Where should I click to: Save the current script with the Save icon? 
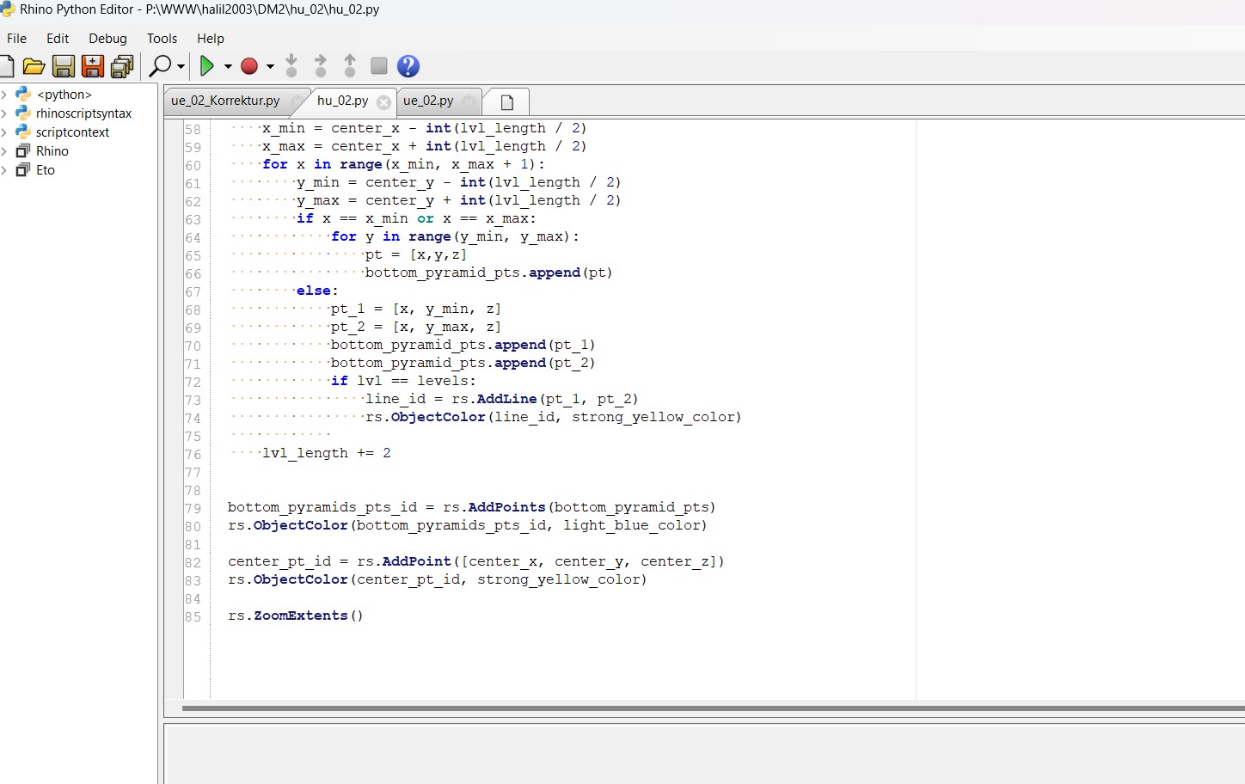point(64,66)
